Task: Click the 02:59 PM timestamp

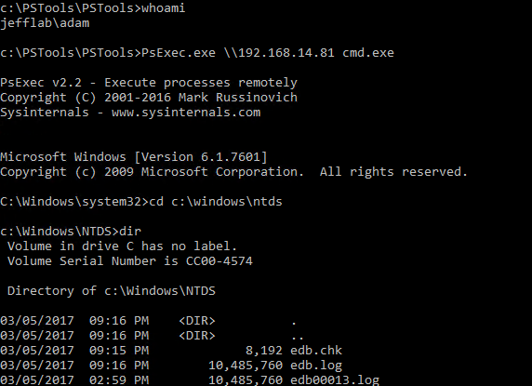Action: point(119,379)
